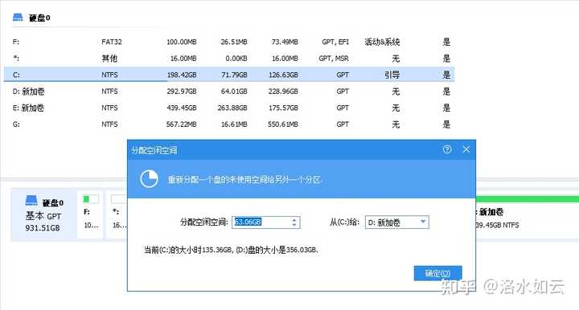The width and height of the screenshot is (579, 310).
Task: Click the 100.00MB capacity cell
Action: (x=181, y=42)
